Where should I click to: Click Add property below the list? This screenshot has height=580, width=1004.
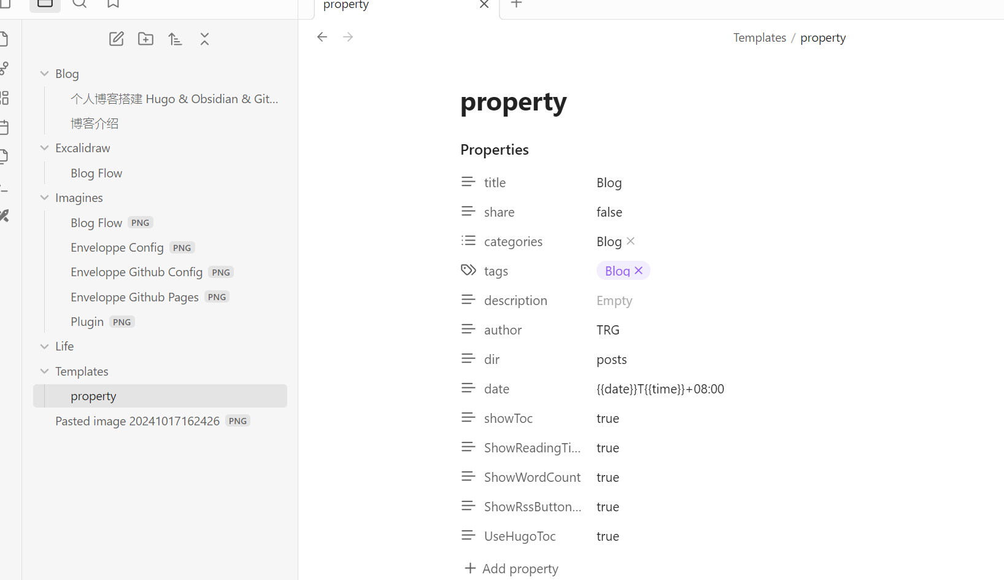(x=520, y=568)
